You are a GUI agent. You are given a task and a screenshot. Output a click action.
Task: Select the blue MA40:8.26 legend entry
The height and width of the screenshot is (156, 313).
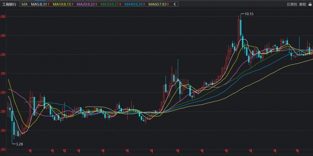click(x=135, y=5)
